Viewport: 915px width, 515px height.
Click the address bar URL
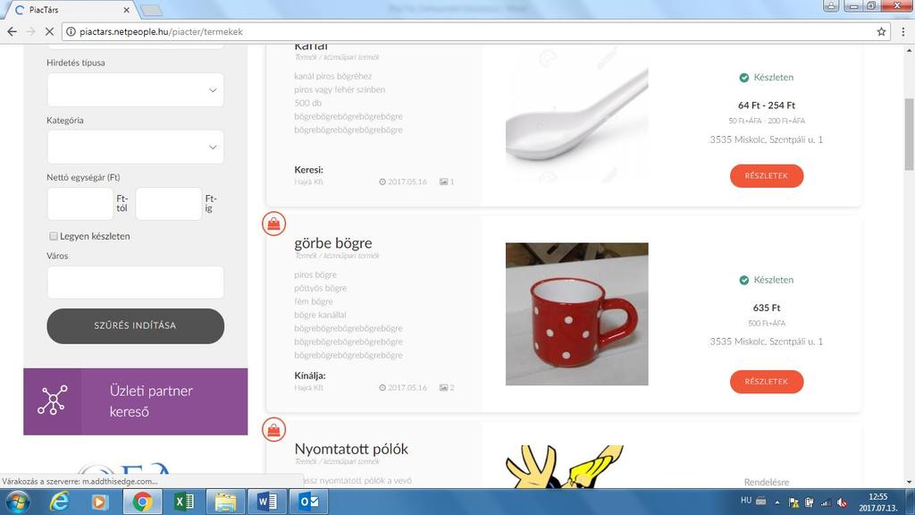click(161, 31)
